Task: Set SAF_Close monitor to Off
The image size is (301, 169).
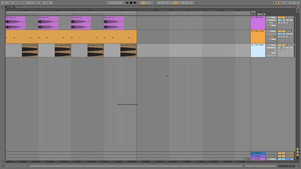Action: 275,36
